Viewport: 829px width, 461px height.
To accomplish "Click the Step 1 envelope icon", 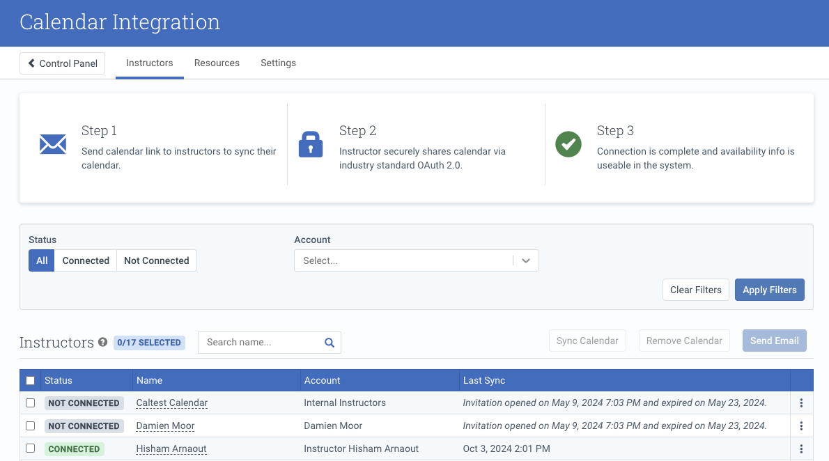I will [53, 144].
